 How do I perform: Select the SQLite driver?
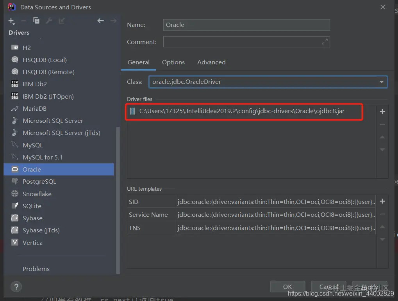click(59, 206)
